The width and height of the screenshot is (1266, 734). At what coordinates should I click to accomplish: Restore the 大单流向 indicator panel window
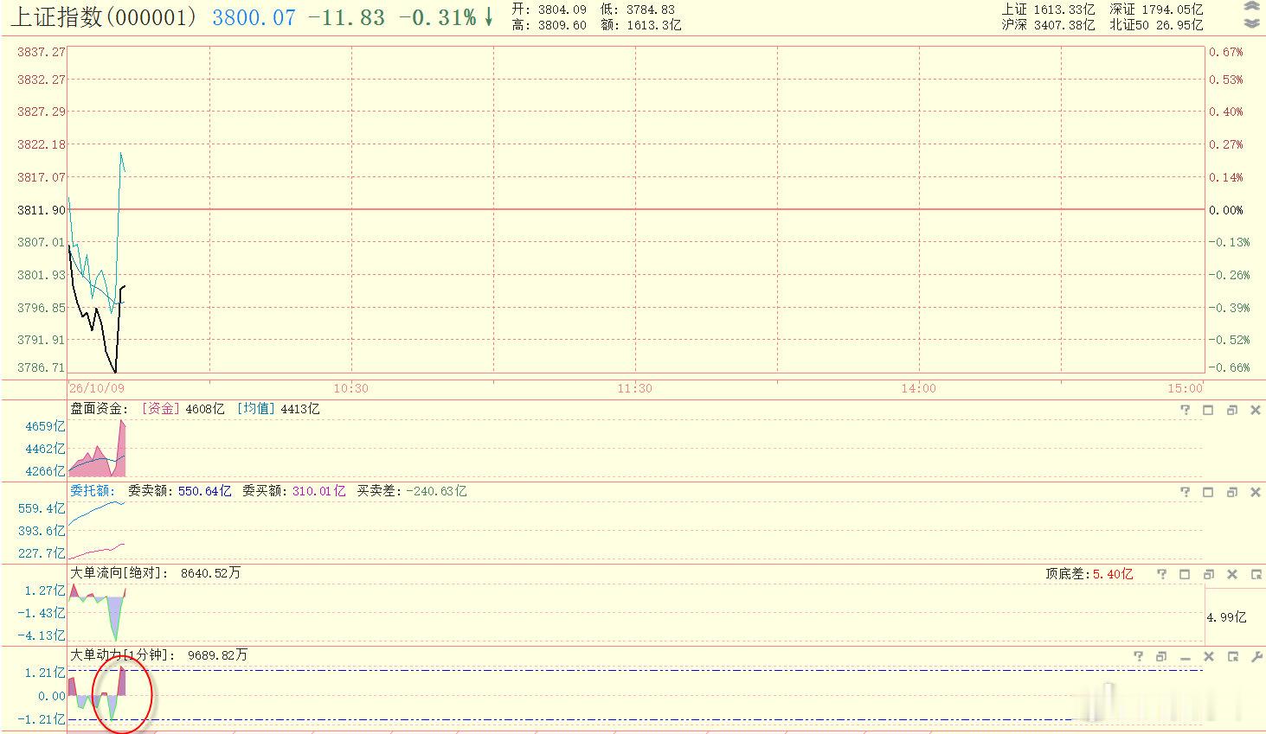tap(1209, 574)
